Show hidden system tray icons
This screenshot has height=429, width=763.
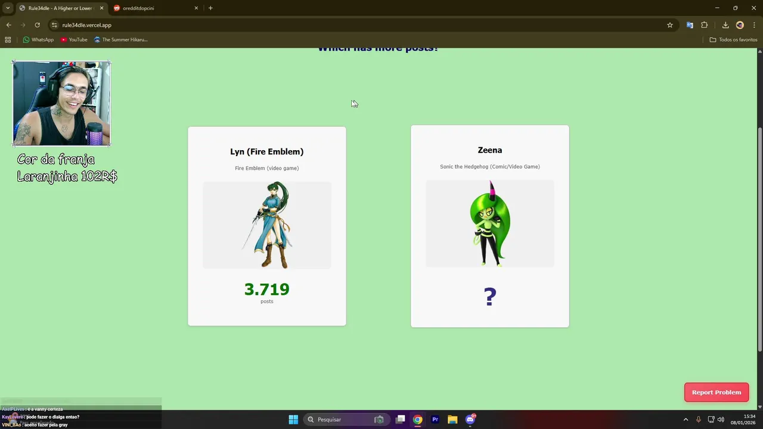(686, 419)
